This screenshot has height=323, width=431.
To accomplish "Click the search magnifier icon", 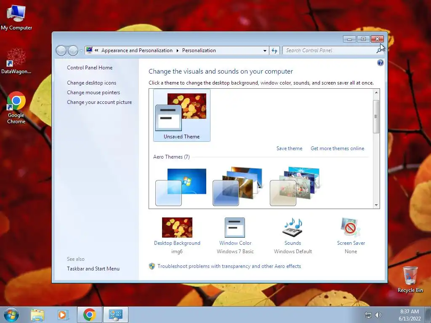I will pyautogui.click(x=379, y=50).
